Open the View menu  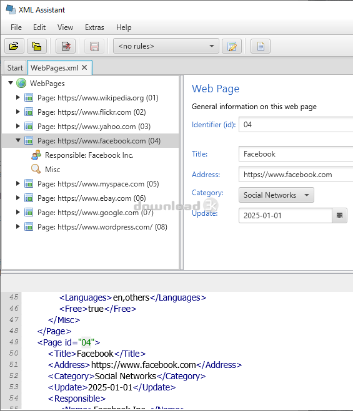pos(65,27)
